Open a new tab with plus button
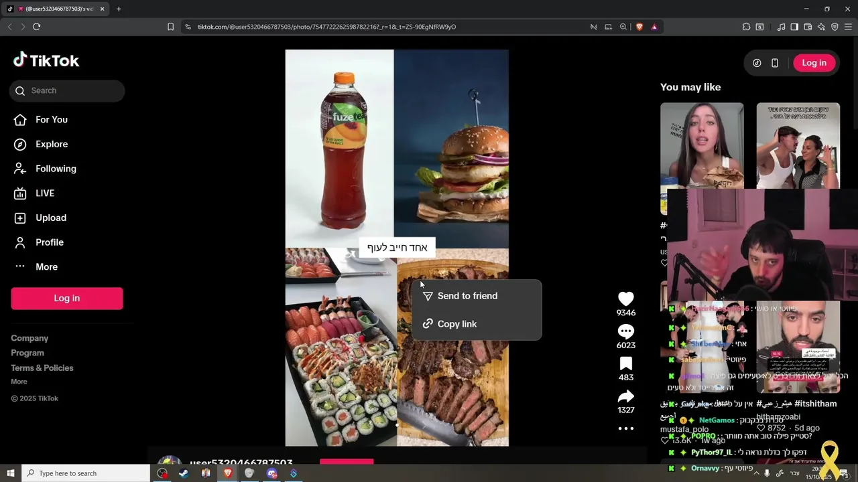The height and width of the screenshot is (482, 858). pos(119,9)
